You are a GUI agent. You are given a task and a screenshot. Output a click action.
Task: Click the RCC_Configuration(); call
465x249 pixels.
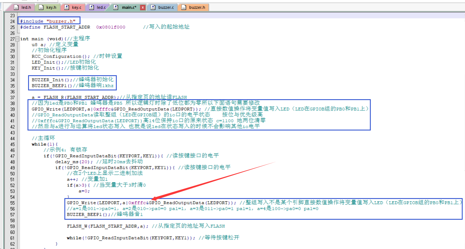coord(61,56)
